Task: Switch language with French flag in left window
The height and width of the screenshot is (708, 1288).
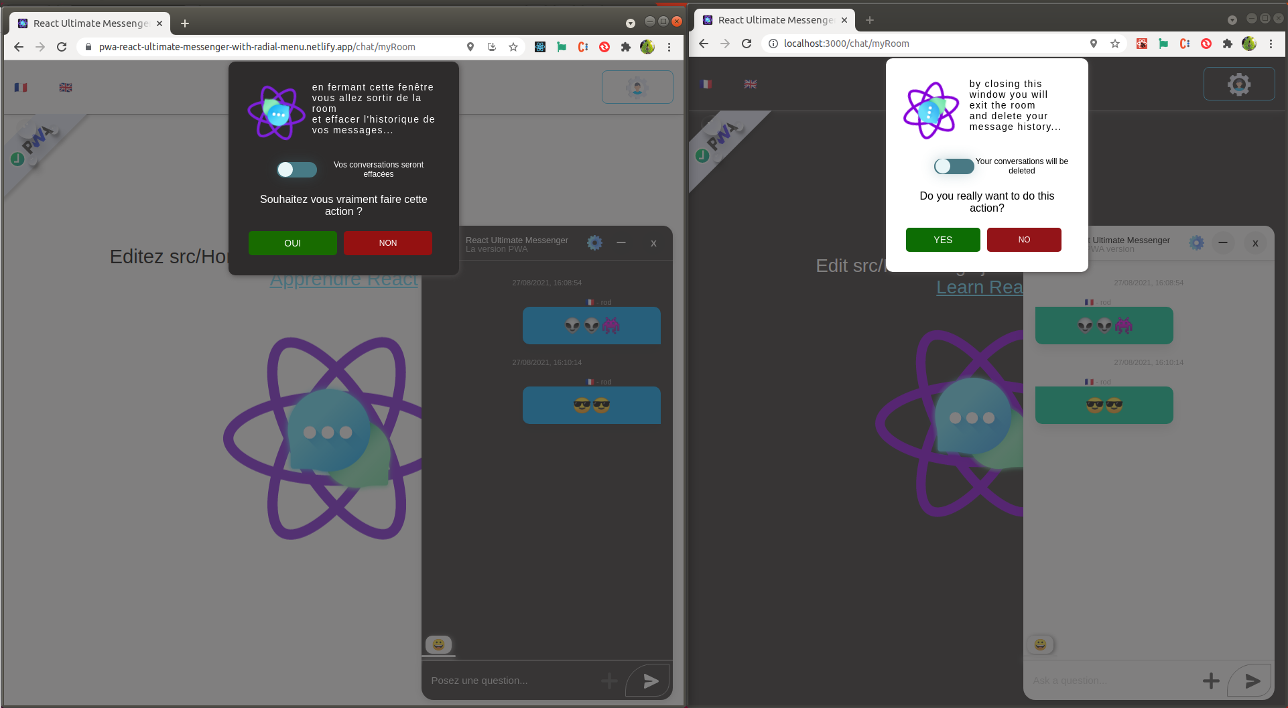Action: (21, 87)
